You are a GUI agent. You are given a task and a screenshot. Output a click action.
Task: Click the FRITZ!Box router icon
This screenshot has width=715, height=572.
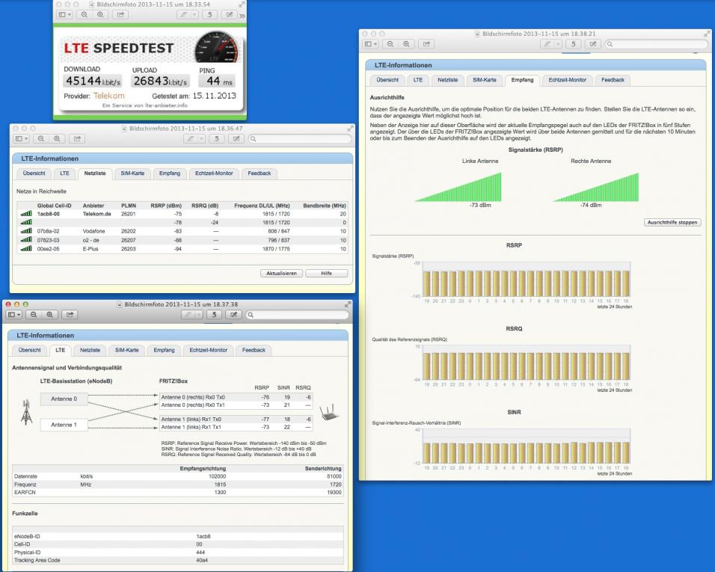(x=329, y=413)
